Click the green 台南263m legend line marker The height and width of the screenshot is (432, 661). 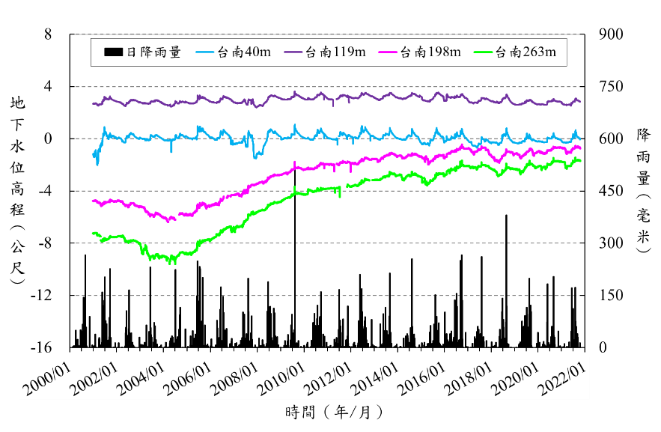pos(484,52)
